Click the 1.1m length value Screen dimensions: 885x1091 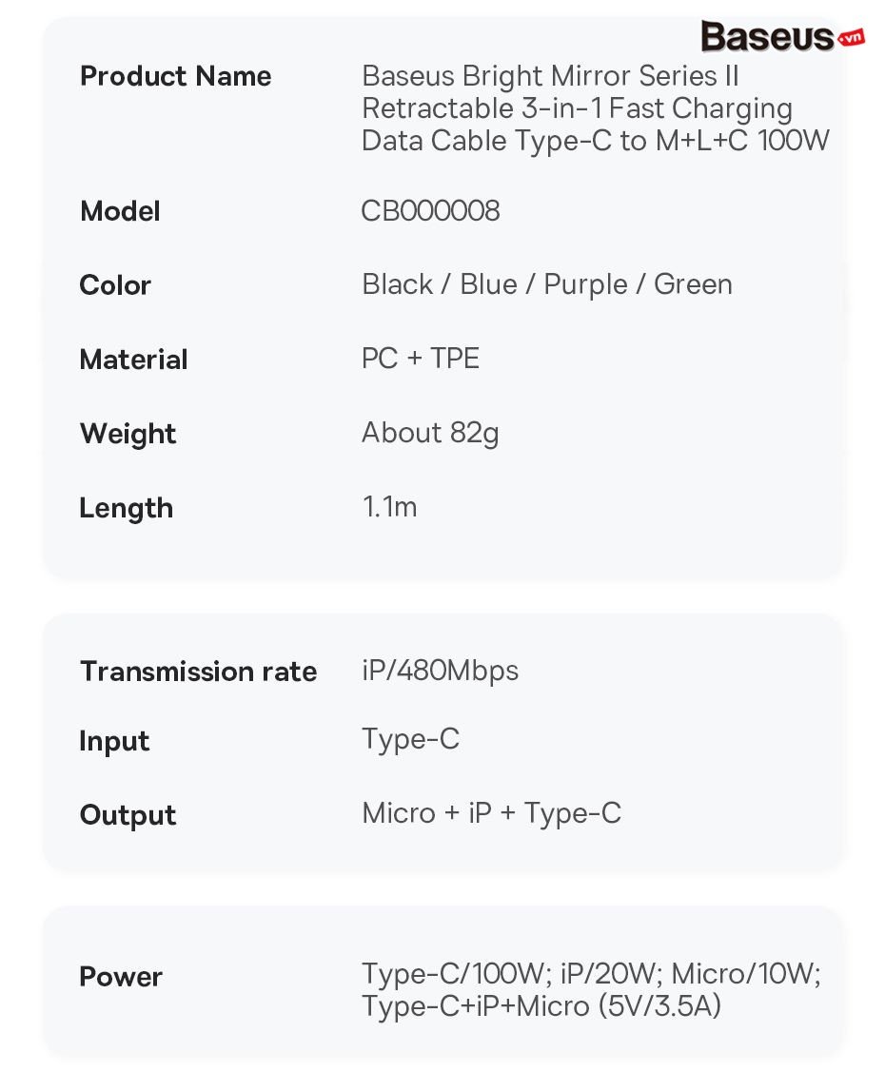[x=389, y=507]
